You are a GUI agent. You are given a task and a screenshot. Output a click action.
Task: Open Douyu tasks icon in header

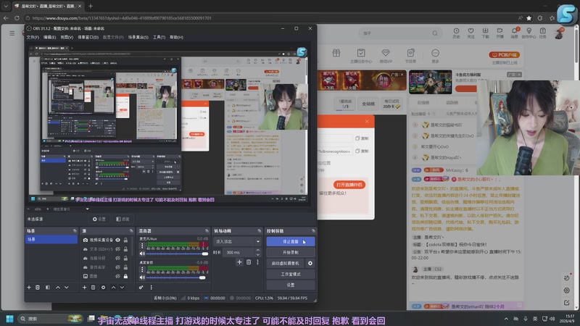click(x=542, y=33)
